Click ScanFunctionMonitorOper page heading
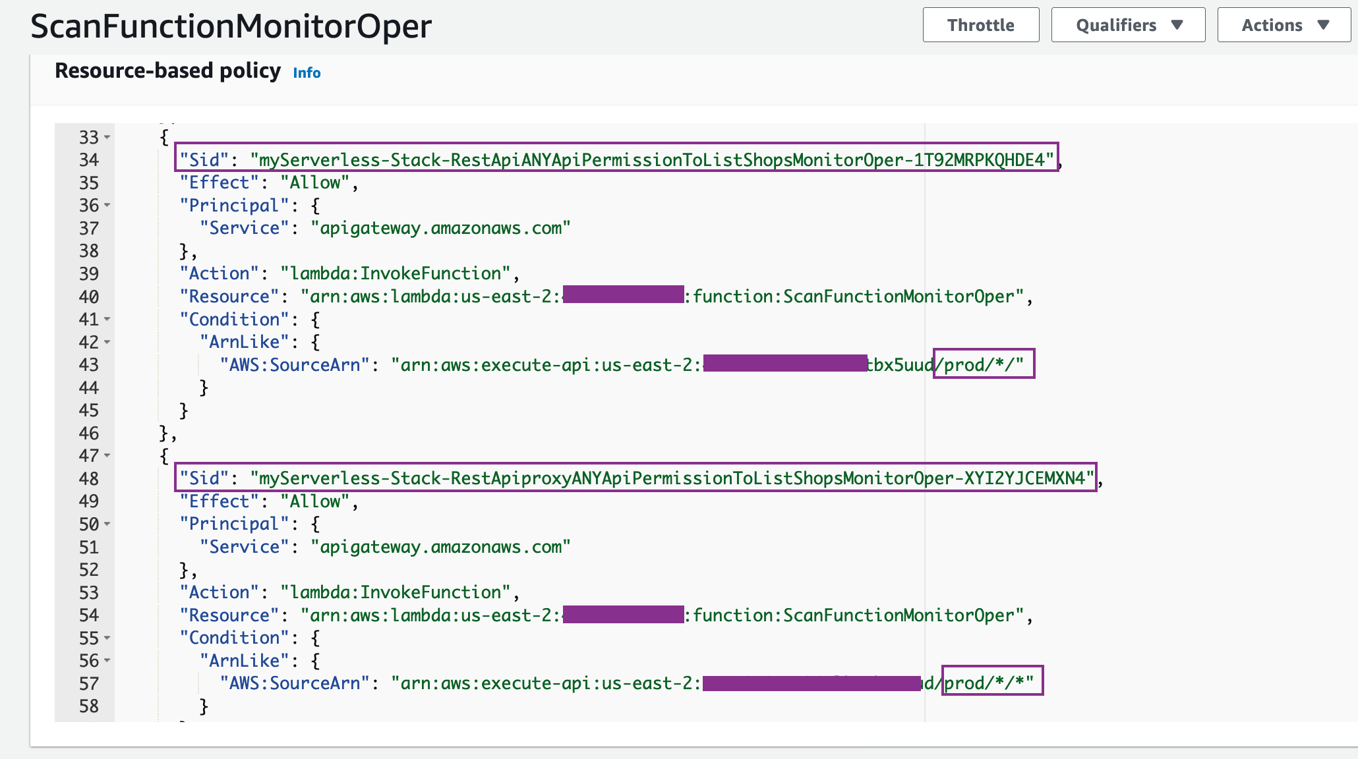Viewport: 1358px width, 759px height. (x=231, y=26)
